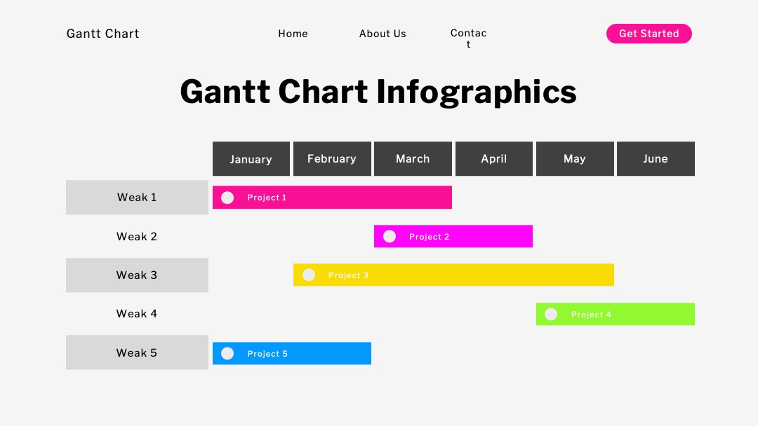
Task: Select the circle marker on Project 3 bar
Action: [308, 275]
